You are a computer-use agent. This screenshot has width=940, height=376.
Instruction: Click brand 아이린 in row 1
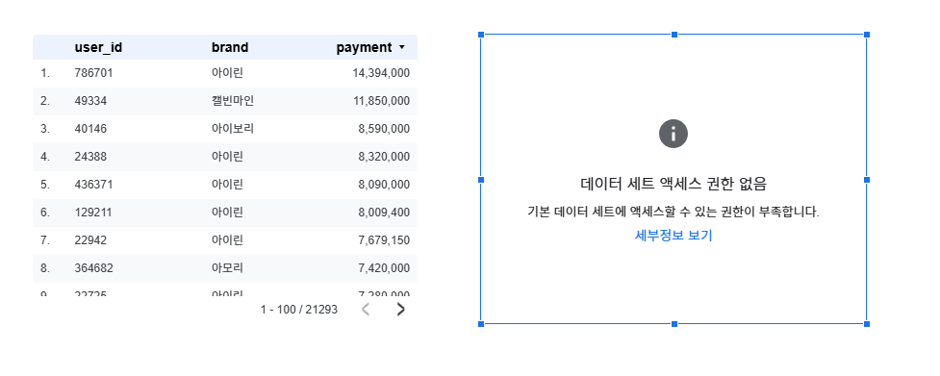[x=227, y=73]
